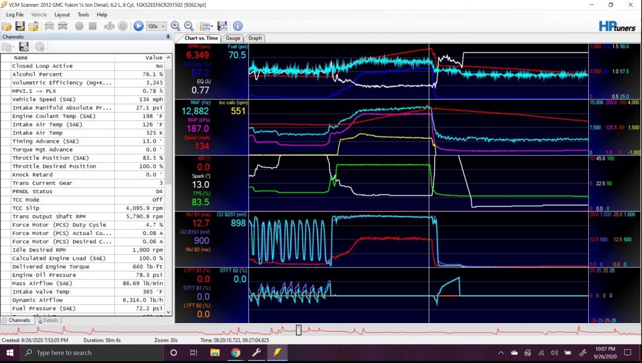Viewport: 642px width, 363px height.
Task: Click the taskbar search box
Action: pyautogui.click(x=91, y=353)
